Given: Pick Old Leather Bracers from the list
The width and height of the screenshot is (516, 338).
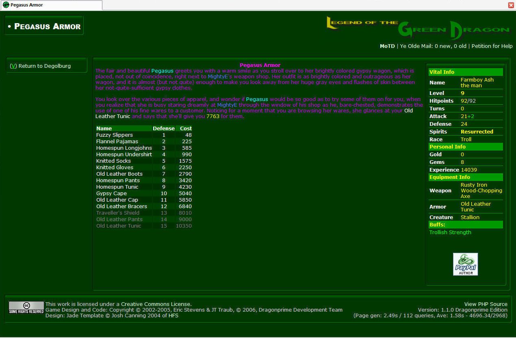Looking at the screenshot, I should click(x=121, y=206).
